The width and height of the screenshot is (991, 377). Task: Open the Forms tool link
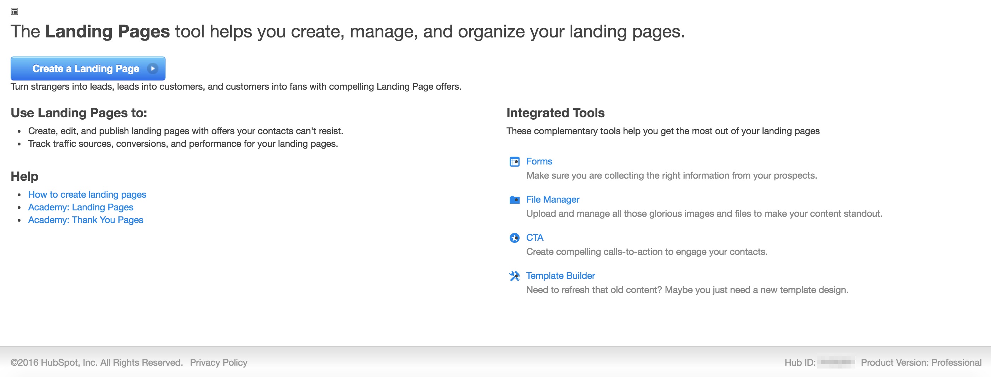pyautogui.click(x=539, y=162)
